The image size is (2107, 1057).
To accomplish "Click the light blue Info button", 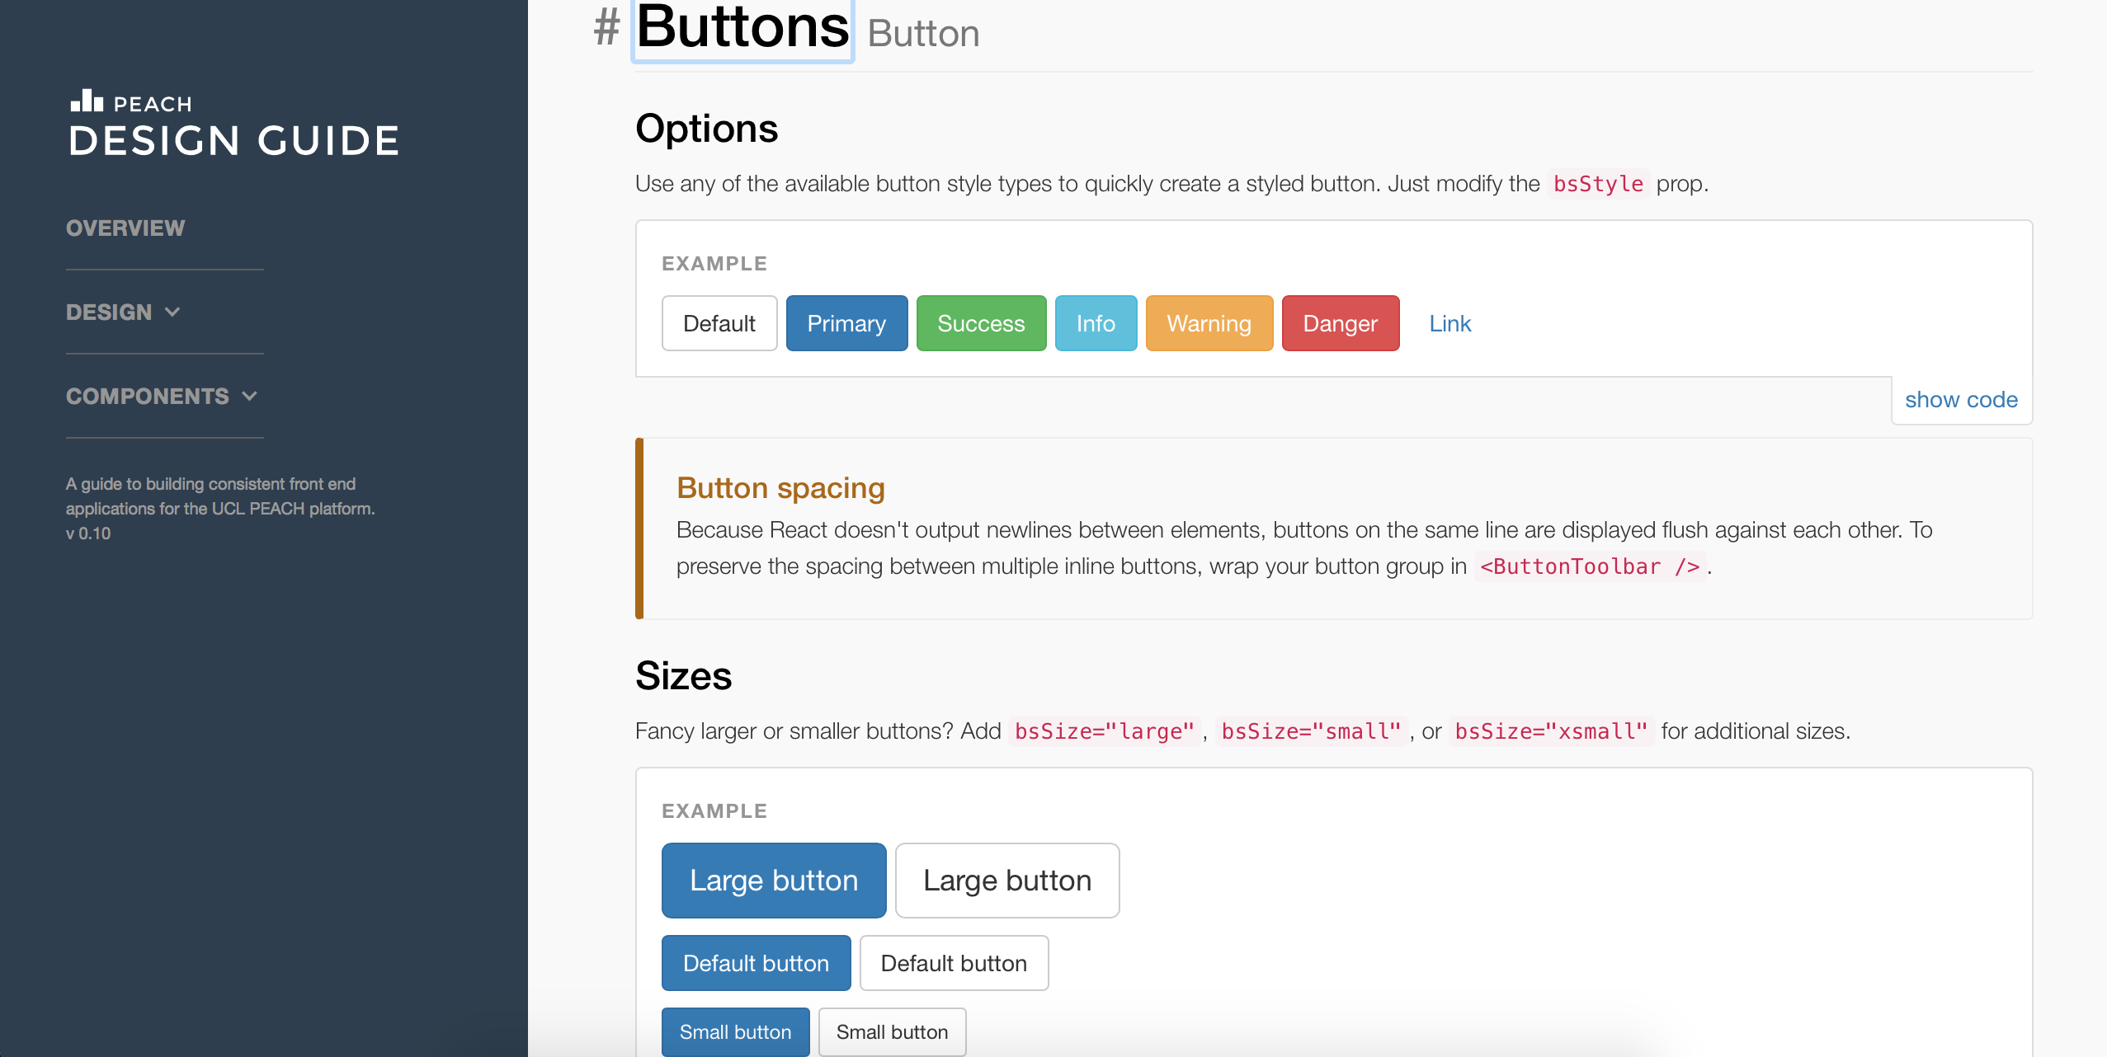I will pyautogui.click(x=1096, y=323).
